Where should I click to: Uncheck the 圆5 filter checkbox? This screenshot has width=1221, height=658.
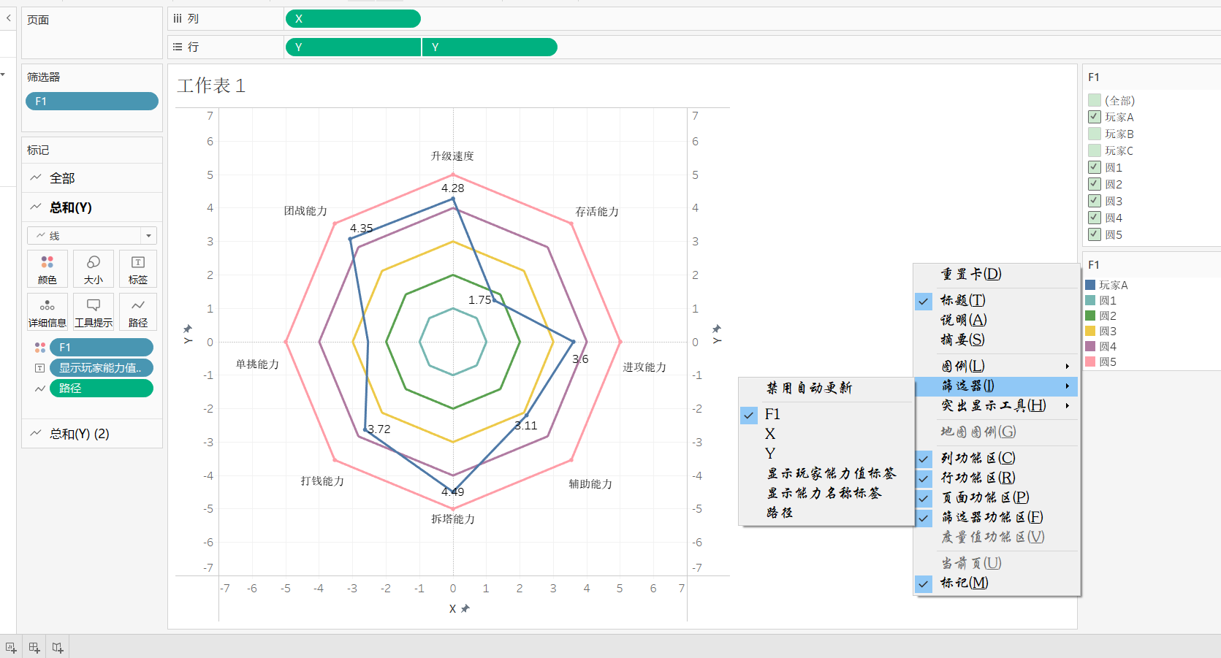1095,234
